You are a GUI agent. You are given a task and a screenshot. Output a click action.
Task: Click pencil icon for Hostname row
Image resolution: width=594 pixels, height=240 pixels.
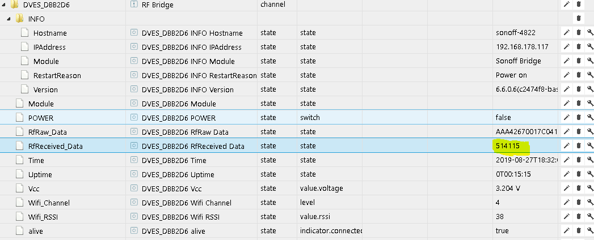click(x=566, y=33)
